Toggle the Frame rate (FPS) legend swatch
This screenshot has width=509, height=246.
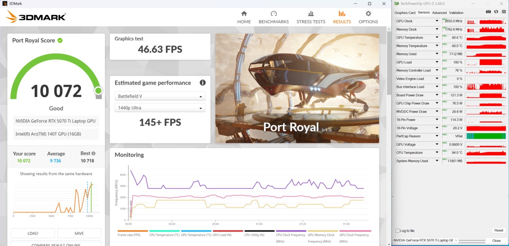point(133,231)
